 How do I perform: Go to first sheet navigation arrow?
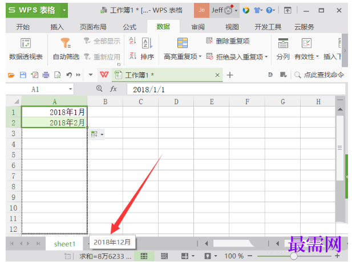(x=11, y=243)
